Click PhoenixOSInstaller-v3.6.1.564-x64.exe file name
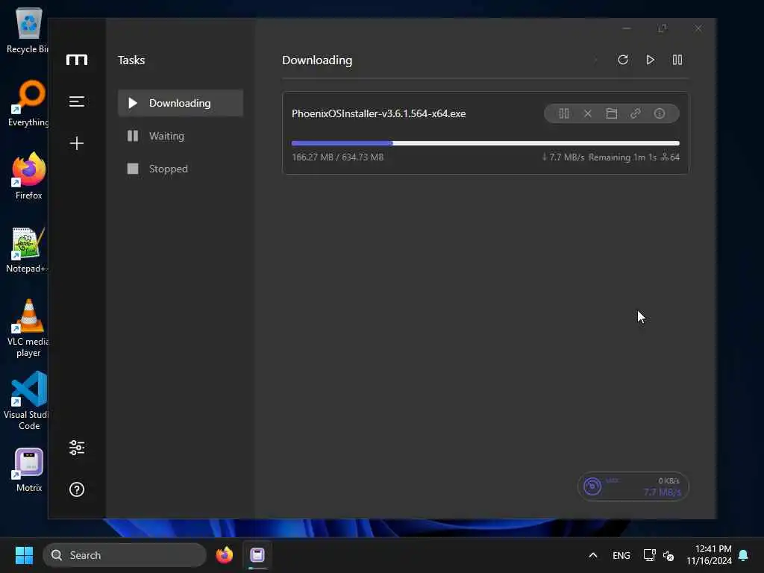Viewport: 764px width, 573px height. pyautogui.click(x=378, y=113)
